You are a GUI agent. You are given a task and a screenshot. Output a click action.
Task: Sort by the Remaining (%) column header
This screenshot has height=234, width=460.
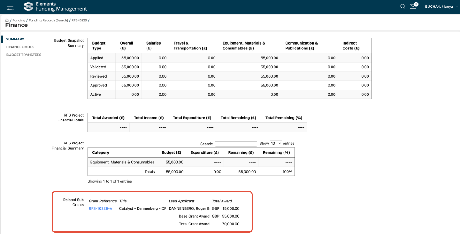(x=276, y=152)
